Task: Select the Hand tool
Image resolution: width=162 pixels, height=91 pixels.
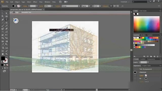Action: tap(3, 54)
